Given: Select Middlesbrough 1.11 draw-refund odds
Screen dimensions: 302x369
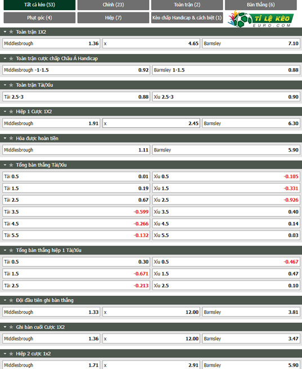Looking at the screenshot, I should [x=76, y=150].
